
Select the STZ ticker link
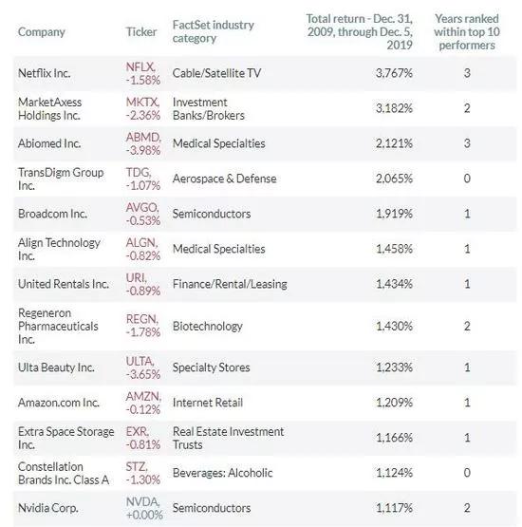point(137,467)
